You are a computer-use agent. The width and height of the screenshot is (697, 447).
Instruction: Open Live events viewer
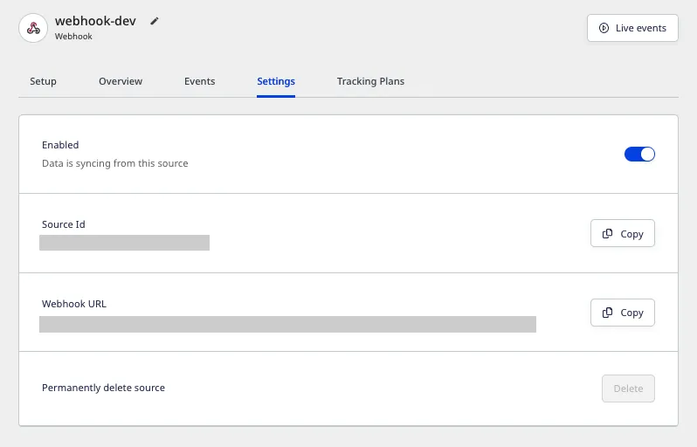tap(632, 28)
